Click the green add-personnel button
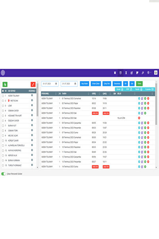Viewport: 159px width, 239px height. tap(5, 84)
